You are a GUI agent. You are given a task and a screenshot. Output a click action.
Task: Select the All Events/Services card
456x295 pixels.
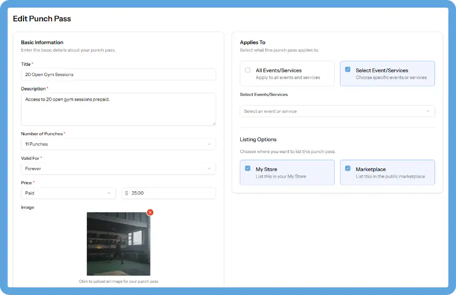287,73
